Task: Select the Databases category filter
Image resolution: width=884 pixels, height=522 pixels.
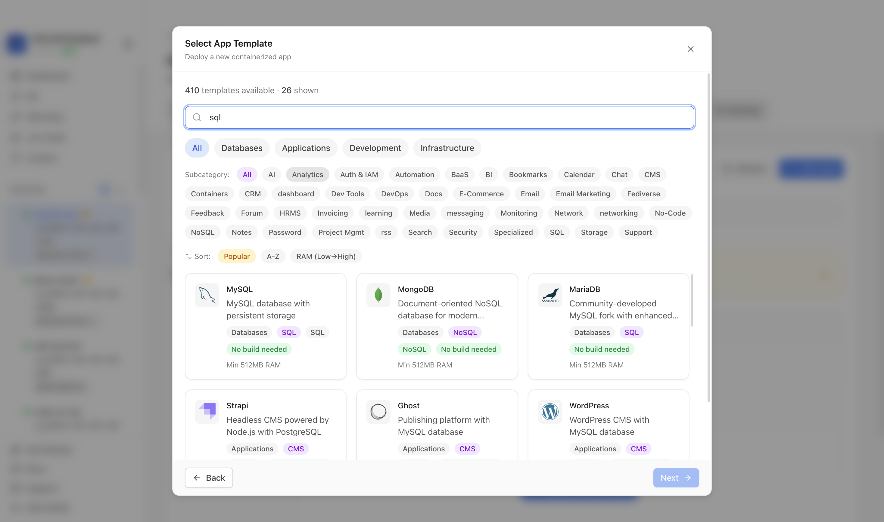Action: [x=241, y=148]
